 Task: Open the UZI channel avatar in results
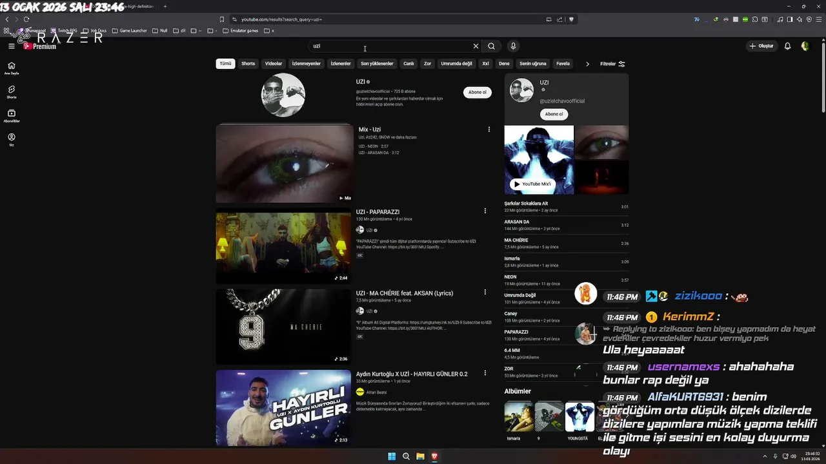(x=283, y=95)
